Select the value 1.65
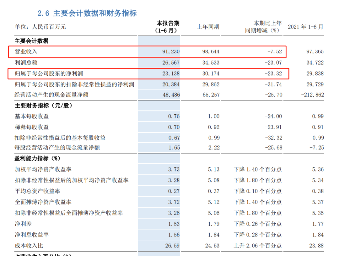Screen dimensions: 339x256 [174, 148]
